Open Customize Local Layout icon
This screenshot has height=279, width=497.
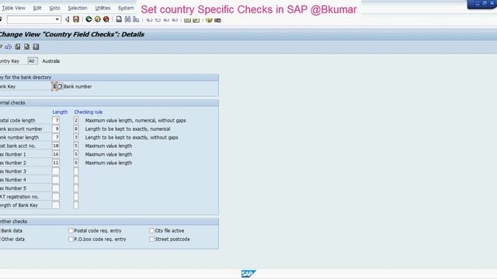[217, 20]
